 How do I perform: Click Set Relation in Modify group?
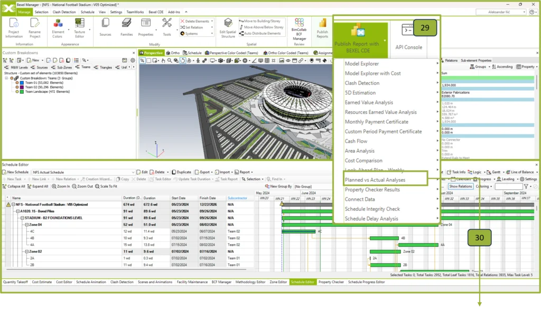coord(191,27)
